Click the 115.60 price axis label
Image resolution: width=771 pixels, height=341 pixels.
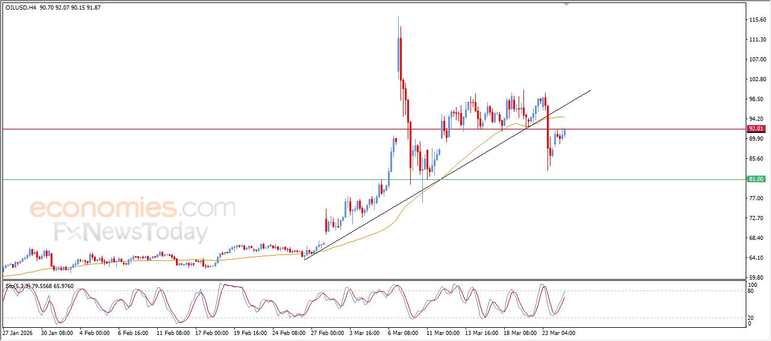click(x=757, y=20)
